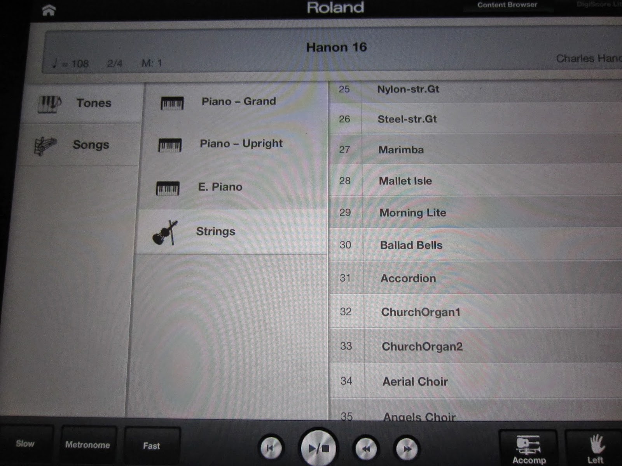Open the Songs sheet-music icon
Image resolution: width=622 pixels, height=466 pixels.
click(45, 146)
